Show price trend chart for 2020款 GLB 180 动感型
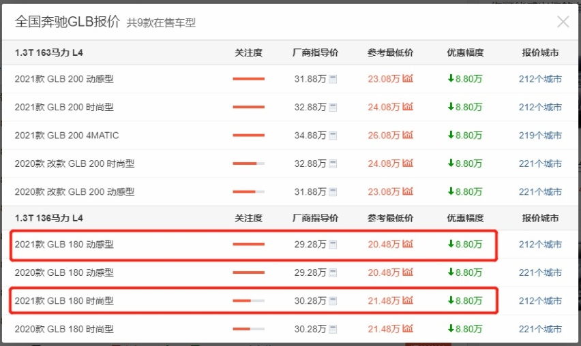The width and height of the screenshot is (581, 346). pyautogui.click(x=408, y=272)
